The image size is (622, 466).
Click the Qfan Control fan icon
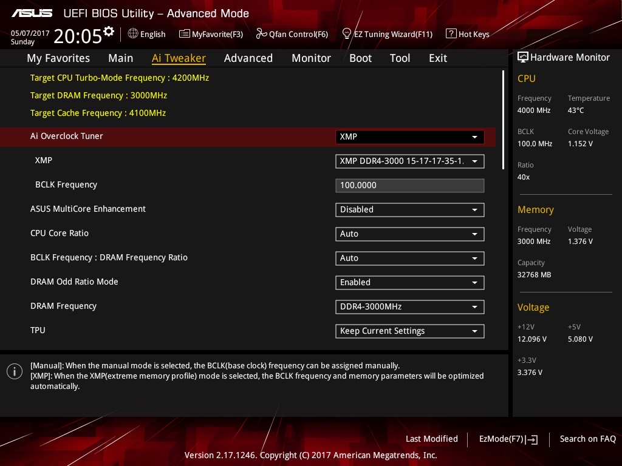pyautogui.click(x=261, y=34)
